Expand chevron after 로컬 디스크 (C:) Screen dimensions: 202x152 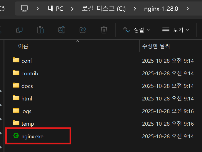[135, 9]
